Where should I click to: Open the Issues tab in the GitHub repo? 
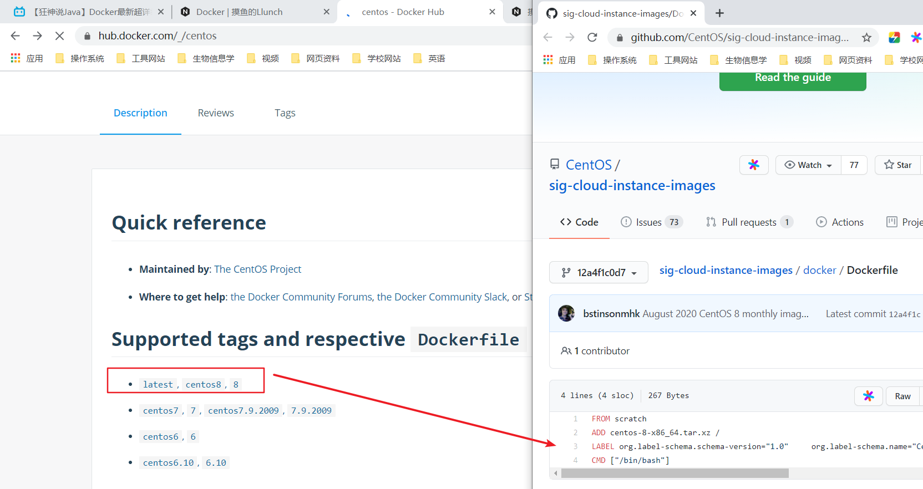point(652,222)
